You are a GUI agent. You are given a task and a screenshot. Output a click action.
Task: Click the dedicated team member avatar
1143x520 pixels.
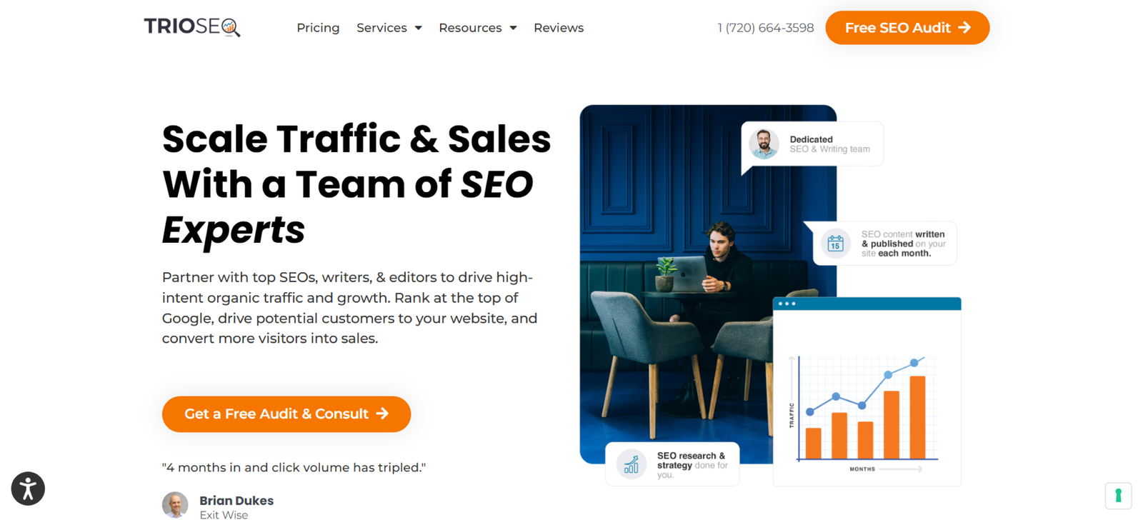coord(764,144)
